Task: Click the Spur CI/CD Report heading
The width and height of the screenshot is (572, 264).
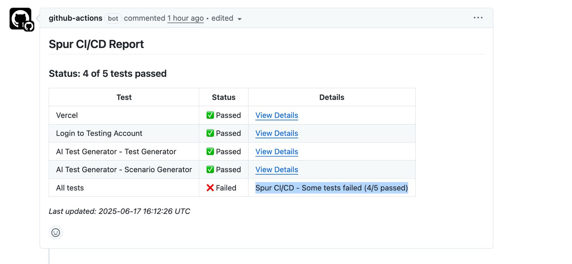Action: point(96,44)
